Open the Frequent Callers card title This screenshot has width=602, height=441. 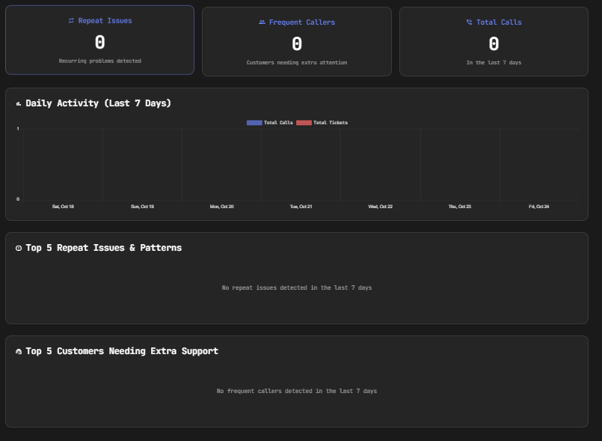(x=301, y=22)
